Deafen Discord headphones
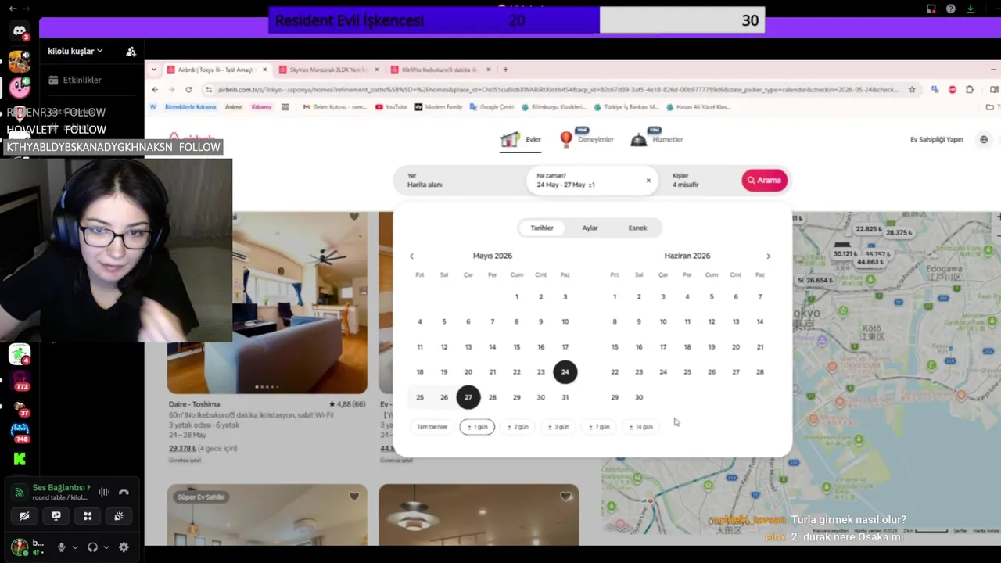The width and height of the screenshot is (1001, 563). tap(92, 547)
